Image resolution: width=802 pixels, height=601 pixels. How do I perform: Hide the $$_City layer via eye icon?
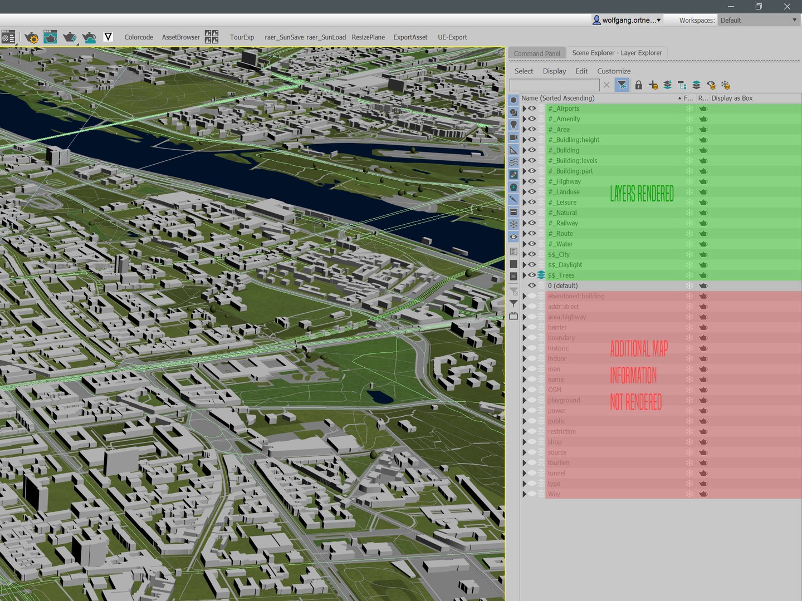pos(532,254)
